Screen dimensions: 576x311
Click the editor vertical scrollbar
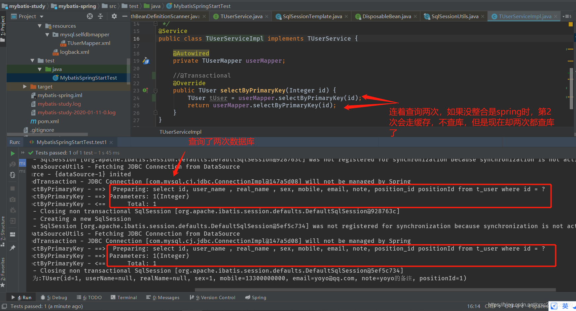[571, 88]
